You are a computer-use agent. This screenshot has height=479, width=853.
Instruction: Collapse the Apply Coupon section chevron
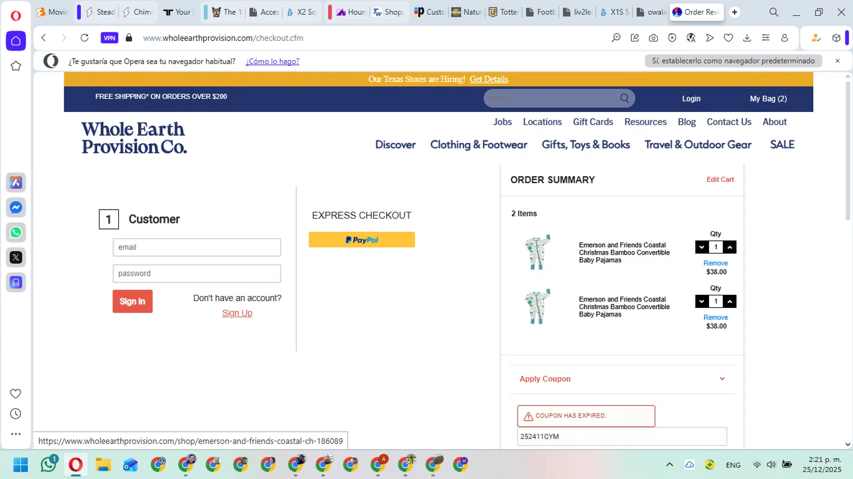click(x=722, y=379)
